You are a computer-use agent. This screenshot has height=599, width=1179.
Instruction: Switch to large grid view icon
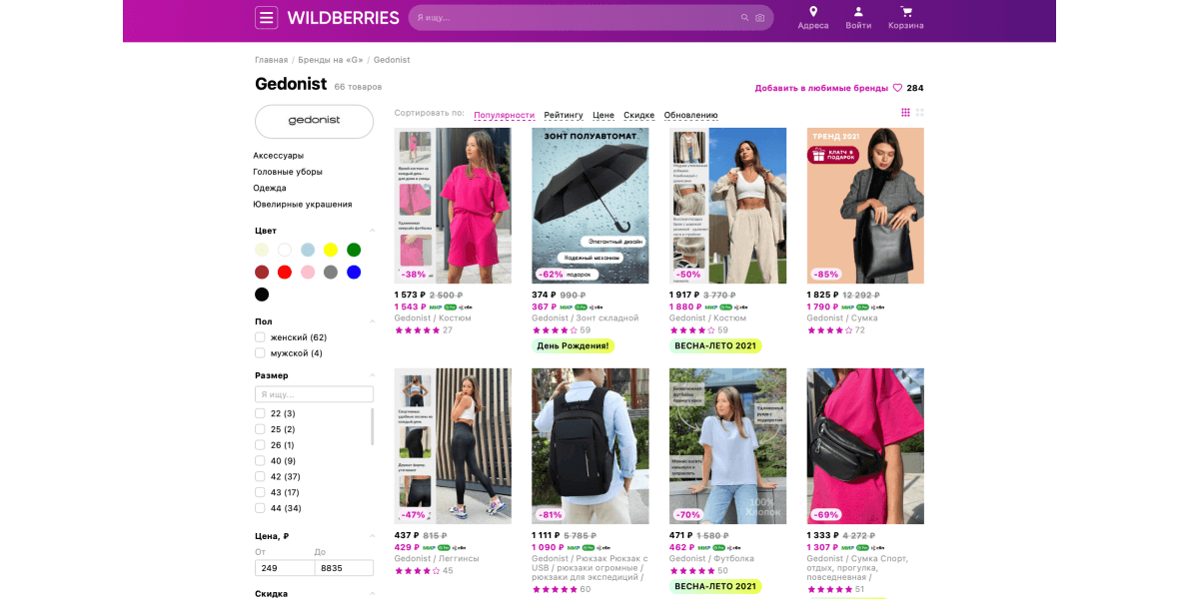919,112
